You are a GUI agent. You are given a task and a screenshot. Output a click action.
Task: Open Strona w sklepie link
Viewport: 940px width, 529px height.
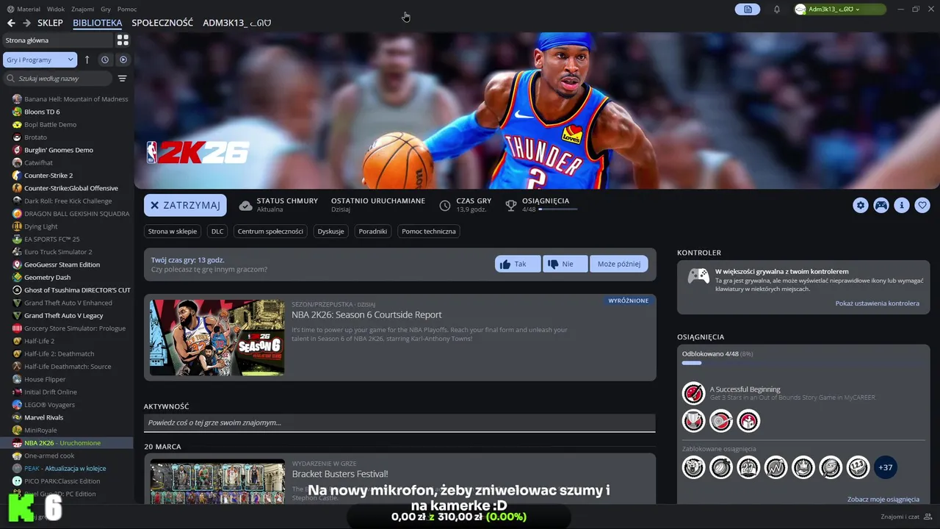(x=173, y=231)
